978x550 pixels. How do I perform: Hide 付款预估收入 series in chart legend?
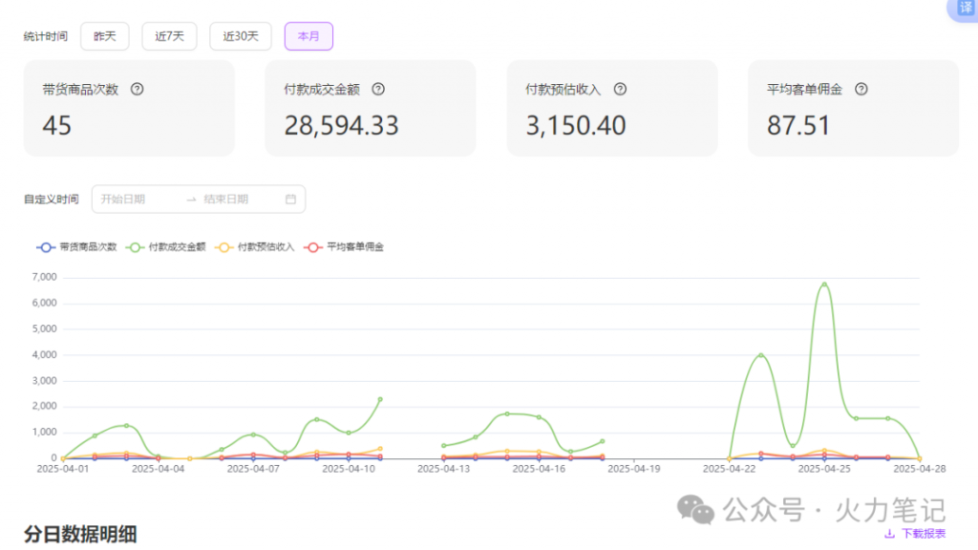[x=257, y=246]
